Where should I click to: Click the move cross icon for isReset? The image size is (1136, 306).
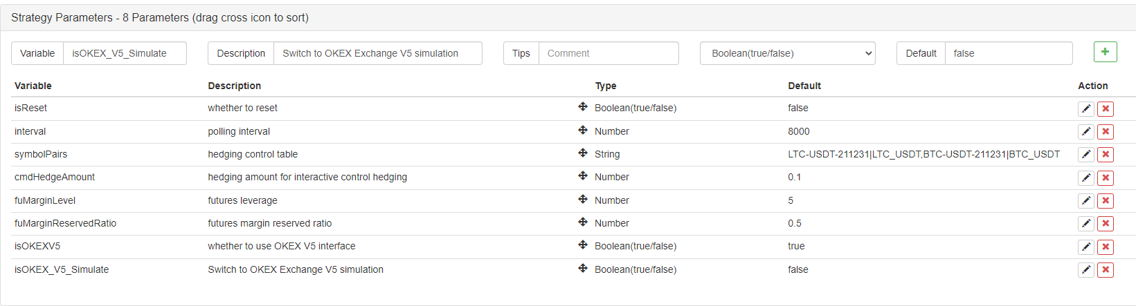coord(583,106)
